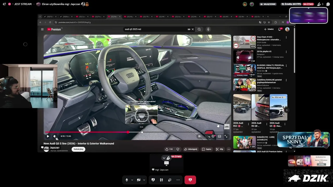Open soundboard icon in call bar

[x=170, y=180]
